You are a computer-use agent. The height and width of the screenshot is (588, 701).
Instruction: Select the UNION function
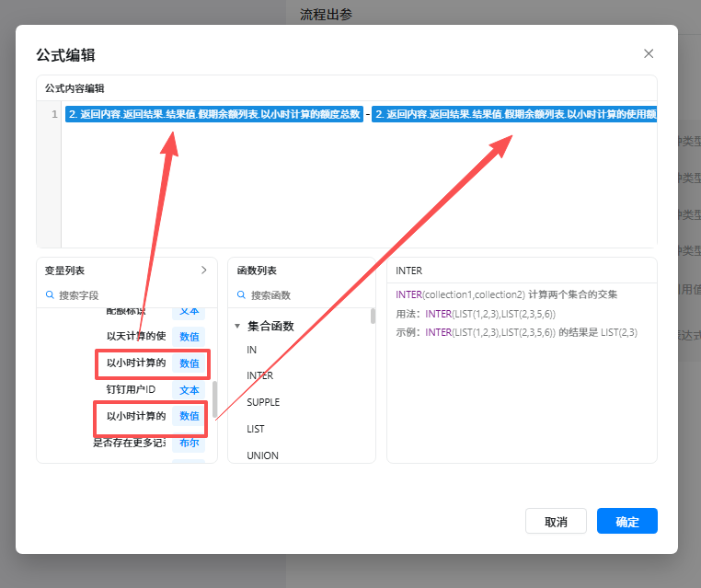coord(262,455)
